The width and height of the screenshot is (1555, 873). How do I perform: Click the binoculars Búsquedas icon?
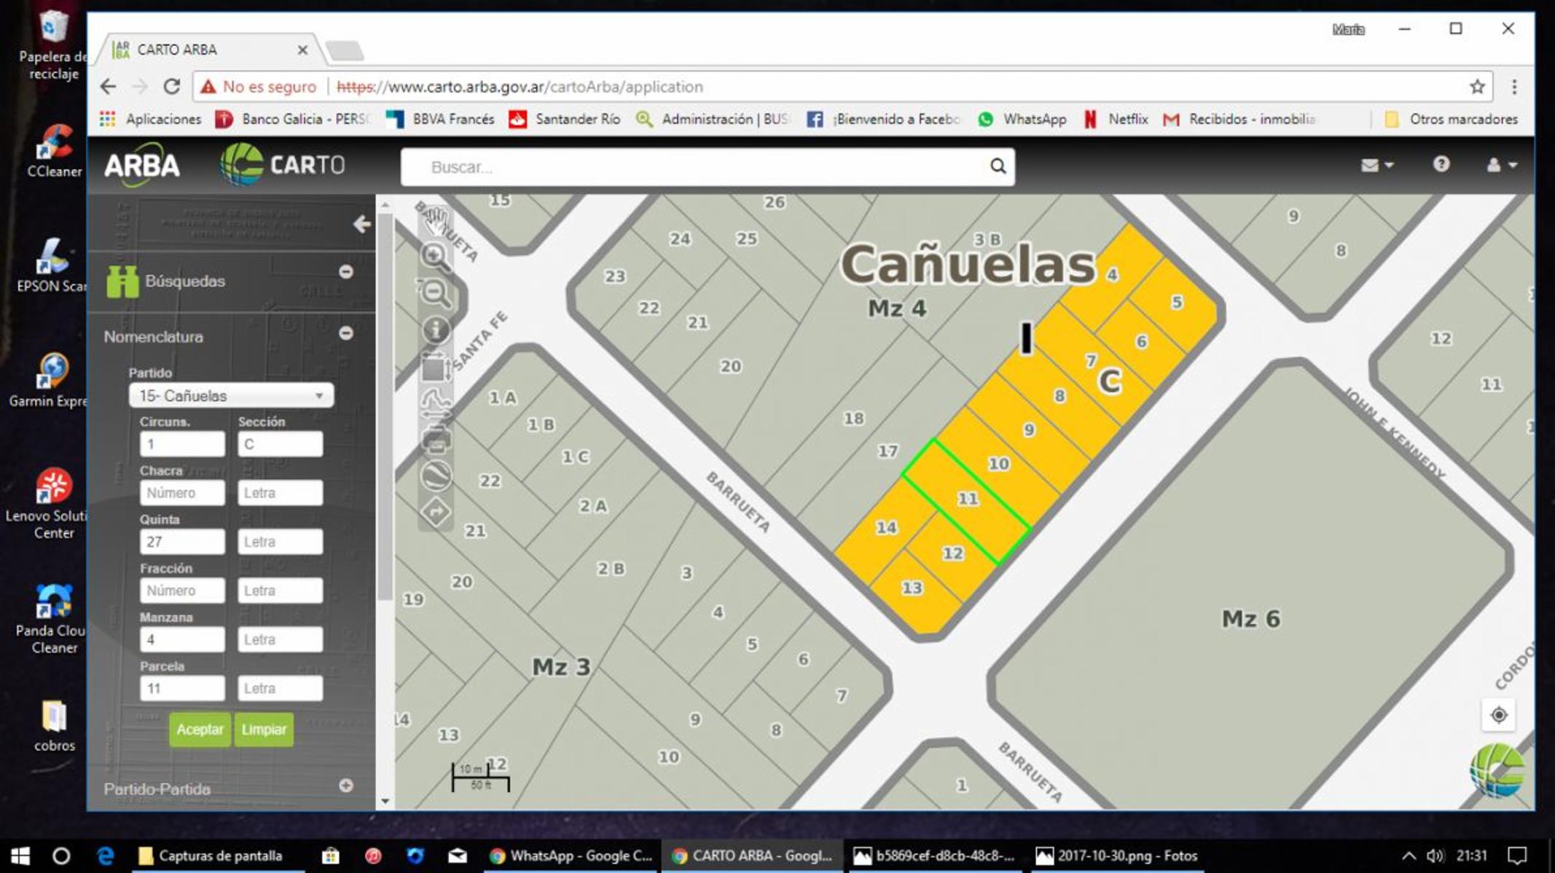(x=122, y=281)
